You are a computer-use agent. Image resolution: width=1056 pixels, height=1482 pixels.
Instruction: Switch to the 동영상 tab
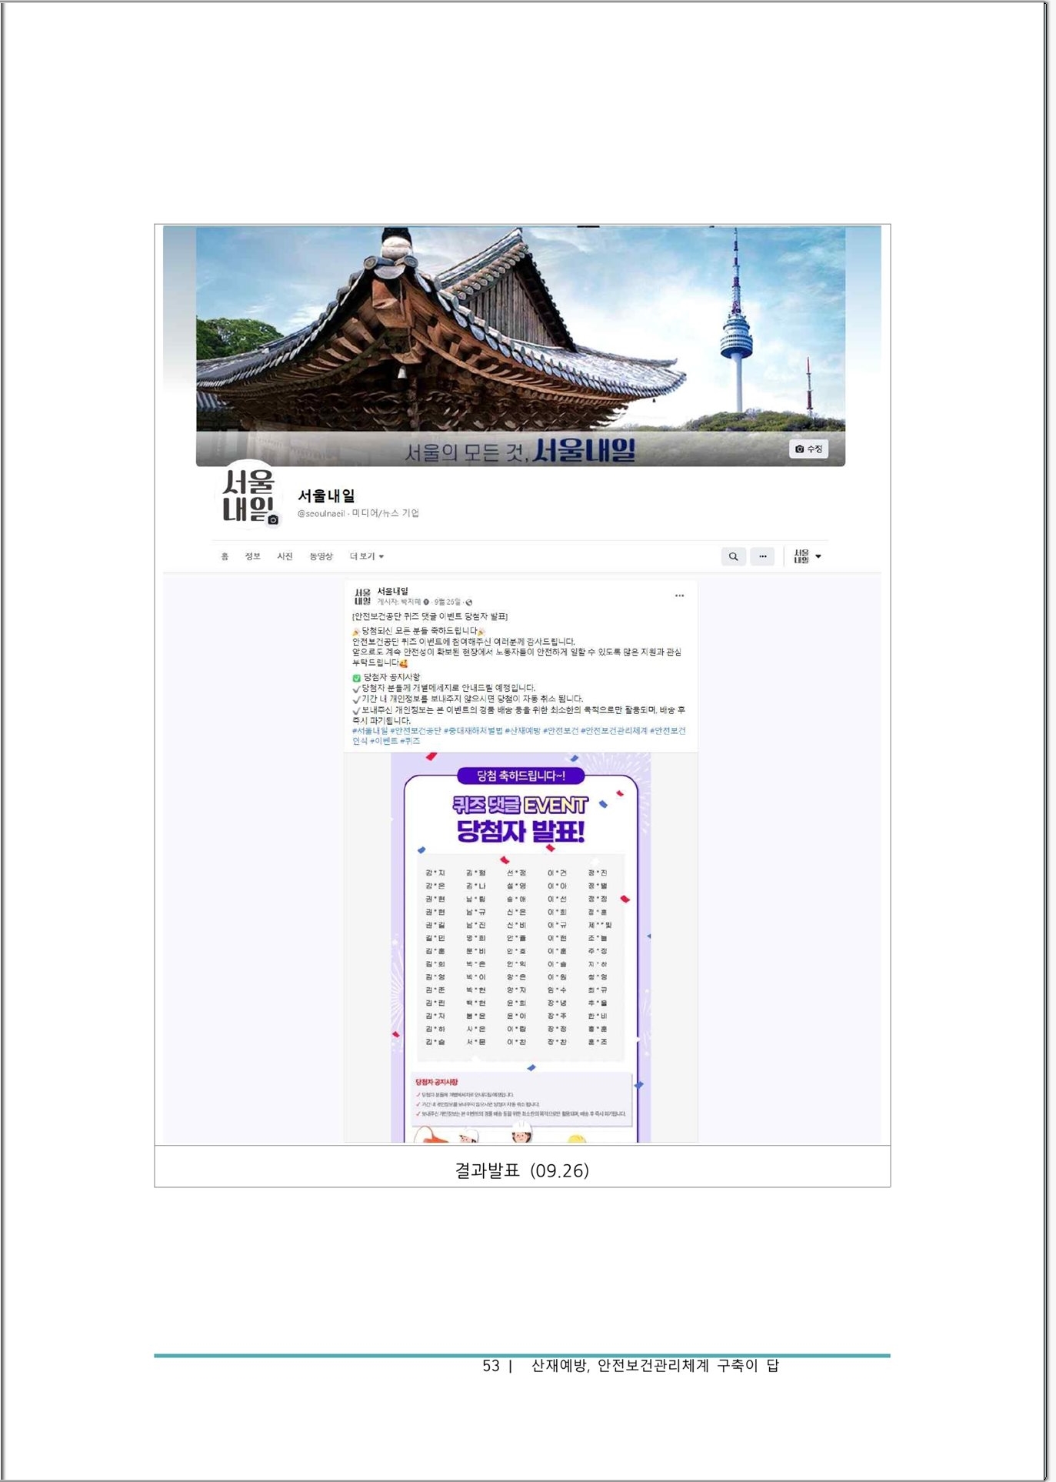[x=321, y=556]
